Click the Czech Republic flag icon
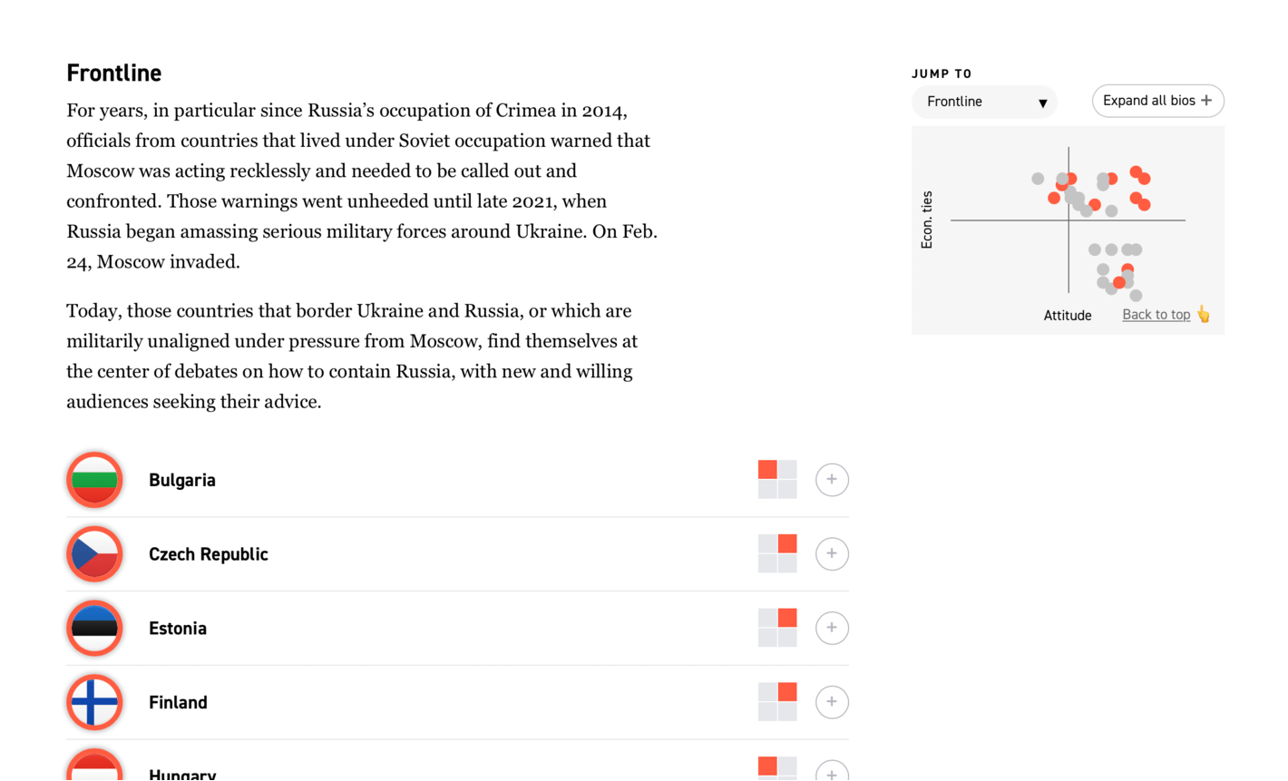The height and width of the screenshot is (781, 1288). tap(94, 554)
